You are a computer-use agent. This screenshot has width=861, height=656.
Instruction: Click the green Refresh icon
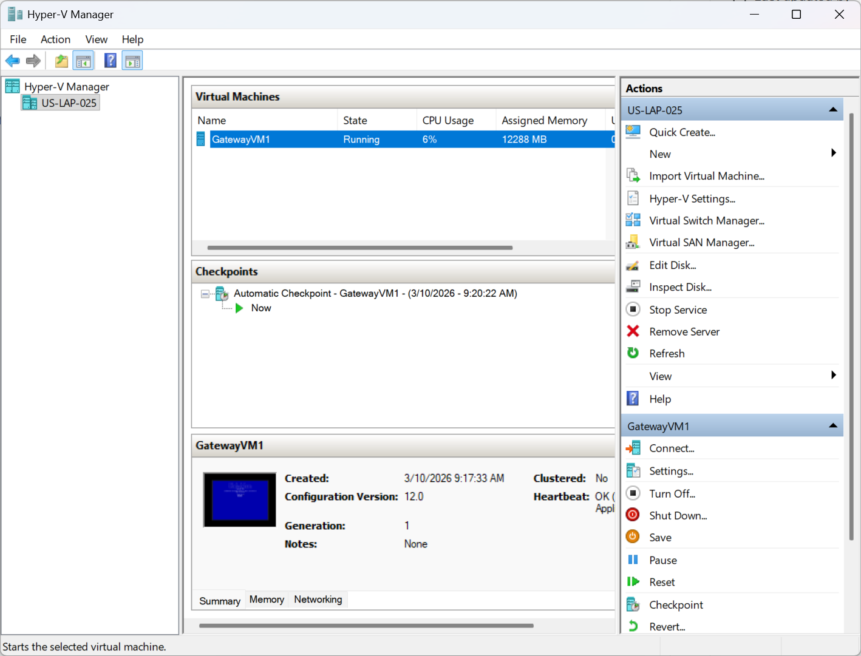(x=633, y=353)
